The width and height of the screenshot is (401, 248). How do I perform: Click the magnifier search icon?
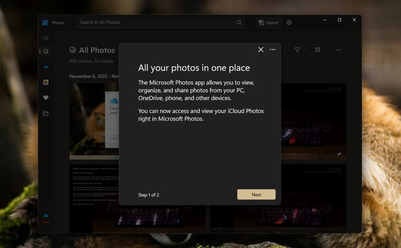tap(239, 22)
